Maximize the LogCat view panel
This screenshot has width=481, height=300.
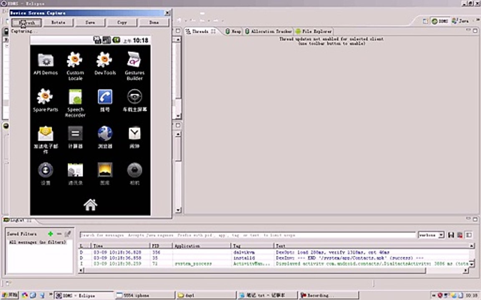(475, 219)
